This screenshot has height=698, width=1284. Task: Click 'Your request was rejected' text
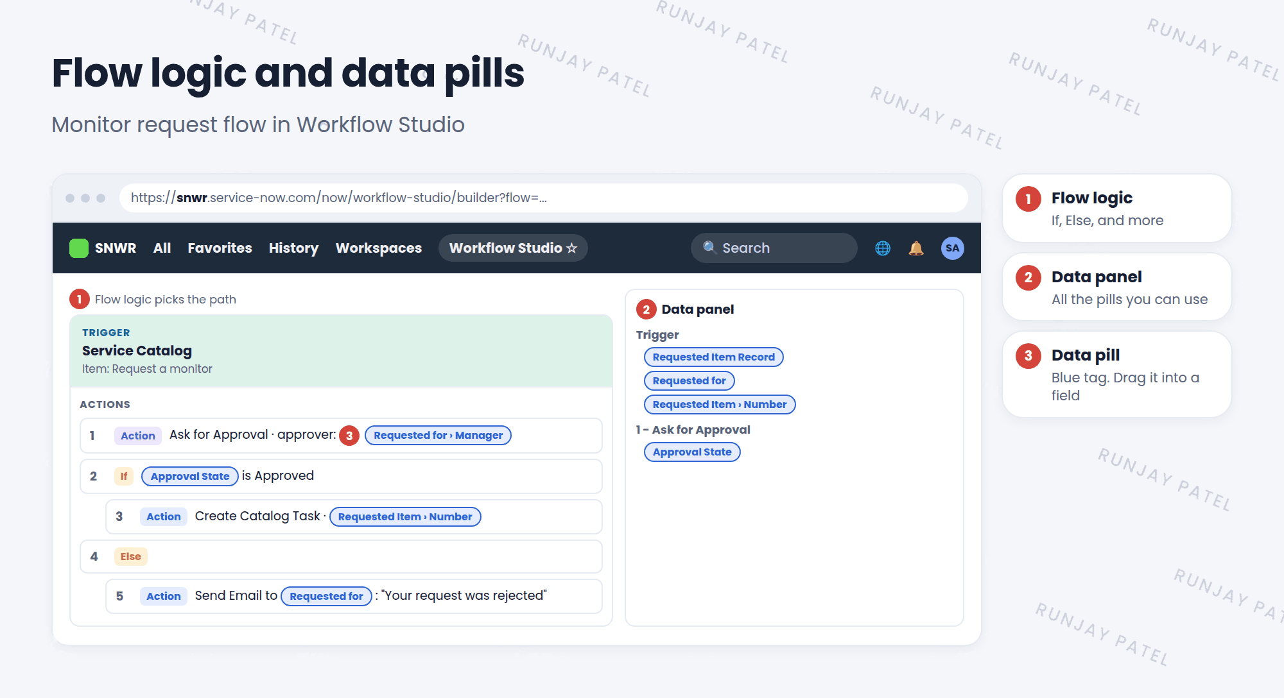tap(464, 595)
